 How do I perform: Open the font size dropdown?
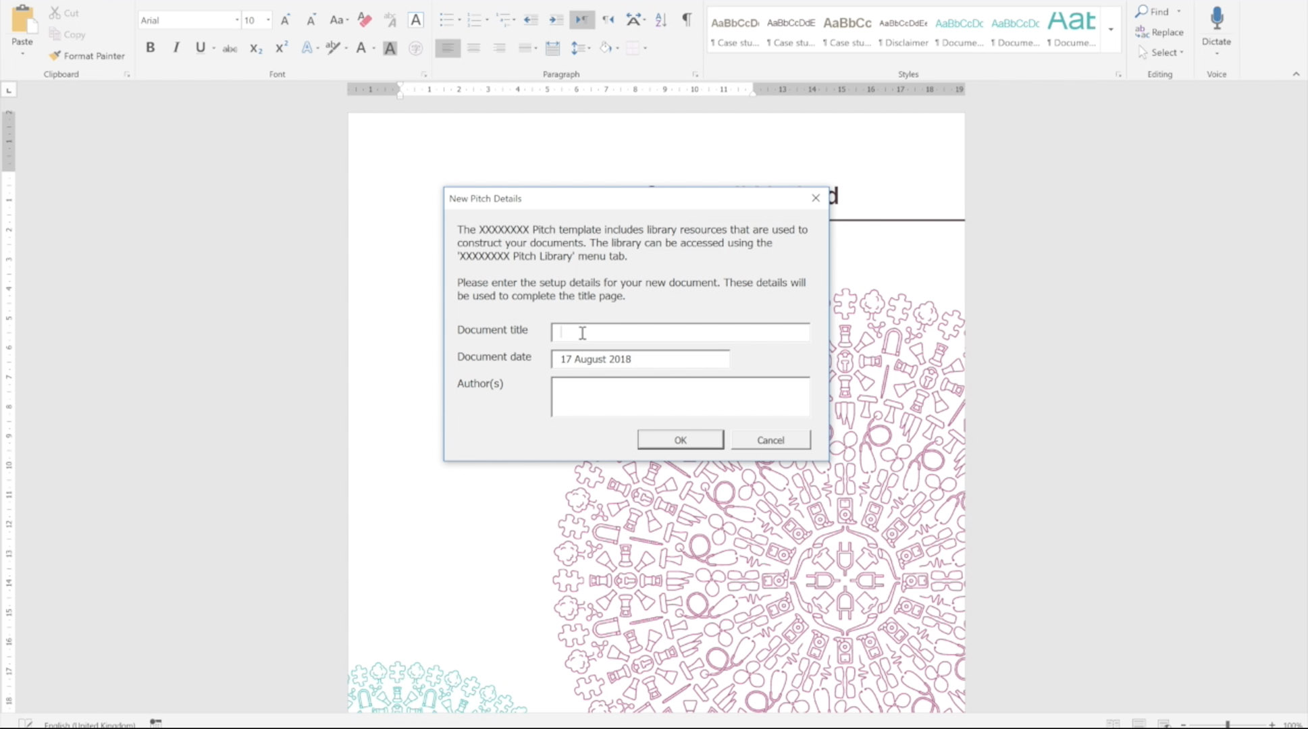point(268,20)
